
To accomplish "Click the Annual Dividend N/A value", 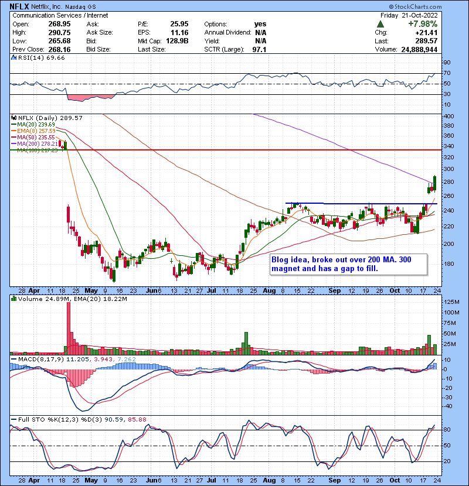I will click(x=260, y=33).
